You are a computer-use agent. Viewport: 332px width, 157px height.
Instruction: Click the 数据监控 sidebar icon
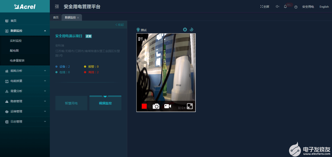6,31
